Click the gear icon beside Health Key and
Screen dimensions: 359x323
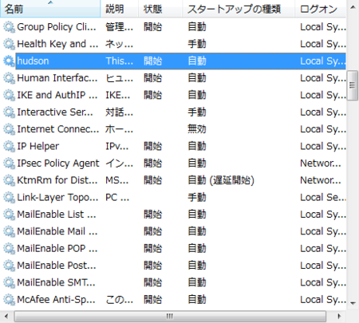tap(9, 44)
